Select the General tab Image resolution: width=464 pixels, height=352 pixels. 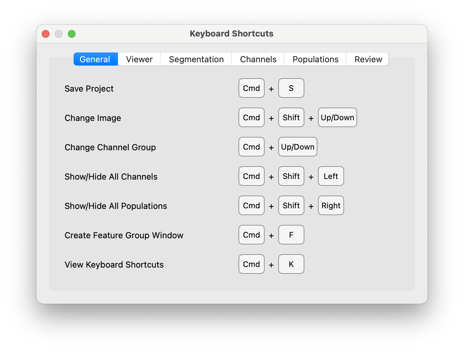(x=95, y=59)
